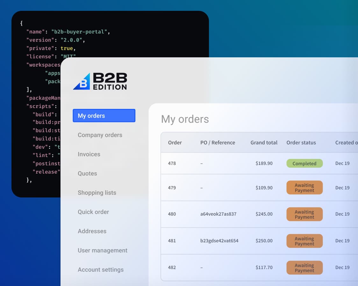358x286 pixels.
Task: Open Quick order page
Action: click(x=93, y=212)
